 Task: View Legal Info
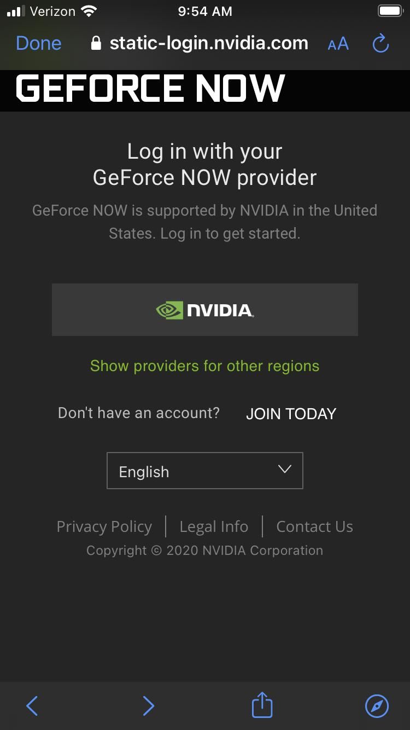pyautogui.click(x=214, y=526)
